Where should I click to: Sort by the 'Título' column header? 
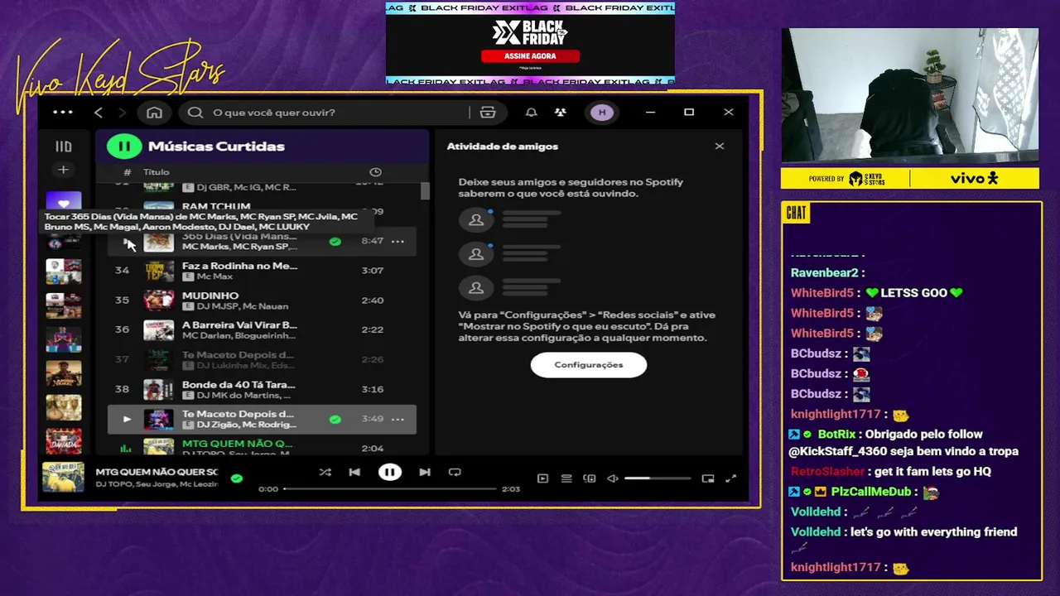coord(156,172)
